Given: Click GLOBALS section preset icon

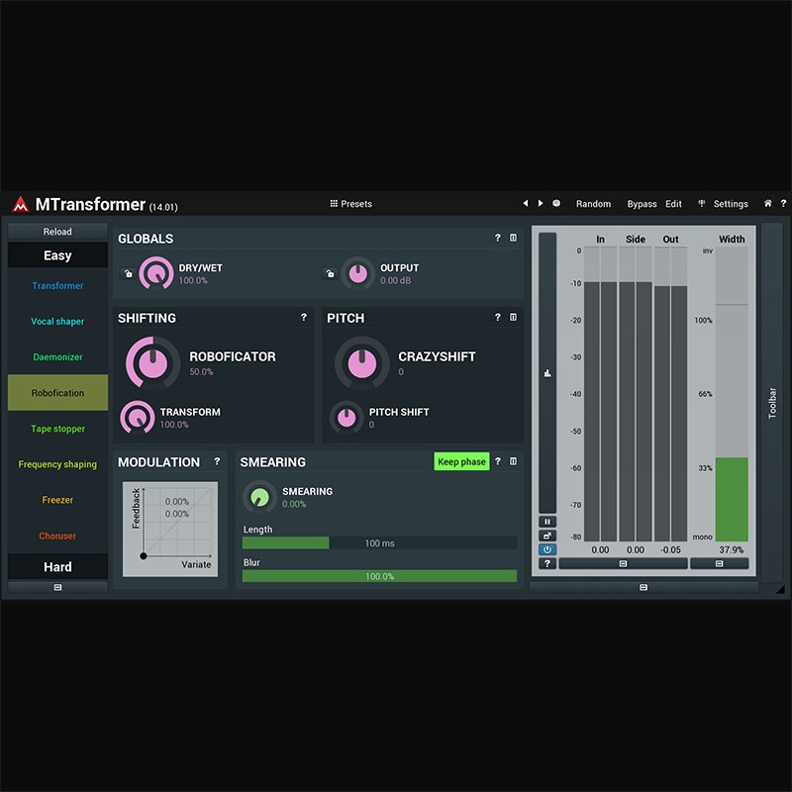Looking at the screenshot, I should [x=513, y=238].
